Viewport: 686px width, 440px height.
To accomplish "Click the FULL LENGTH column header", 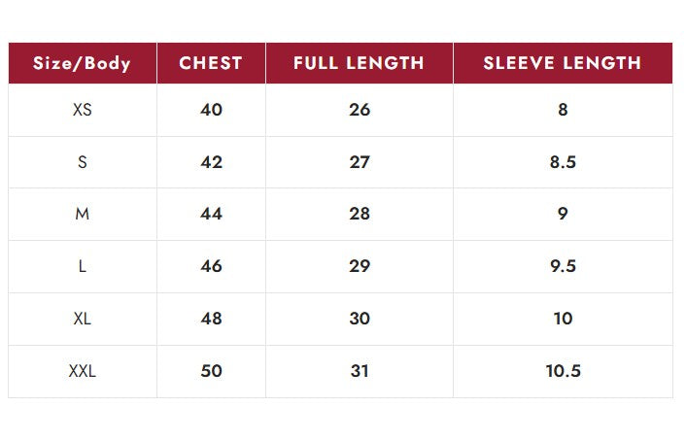I will coord(360,63).
